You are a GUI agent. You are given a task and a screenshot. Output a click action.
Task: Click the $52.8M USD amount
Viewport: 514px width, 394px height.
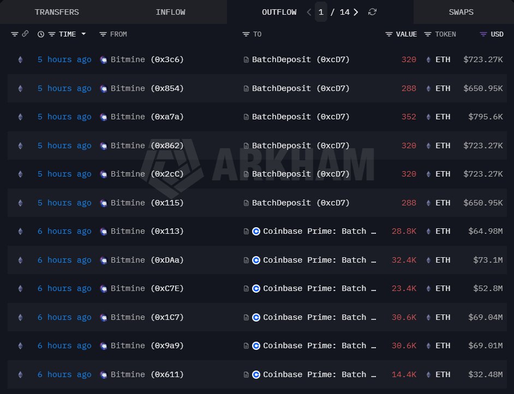488,288
